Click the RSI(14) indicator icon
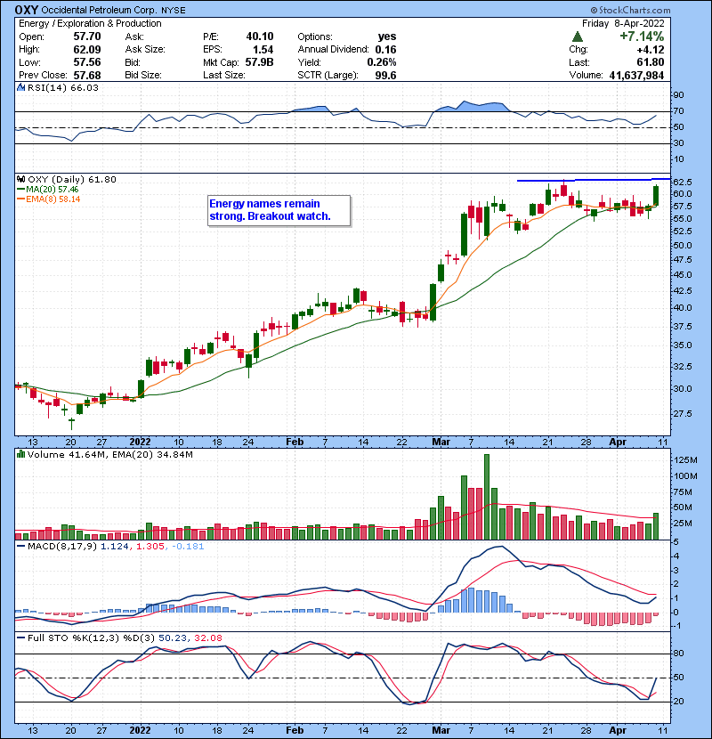This screenshot has height=739, width=712. click(20, 87)
